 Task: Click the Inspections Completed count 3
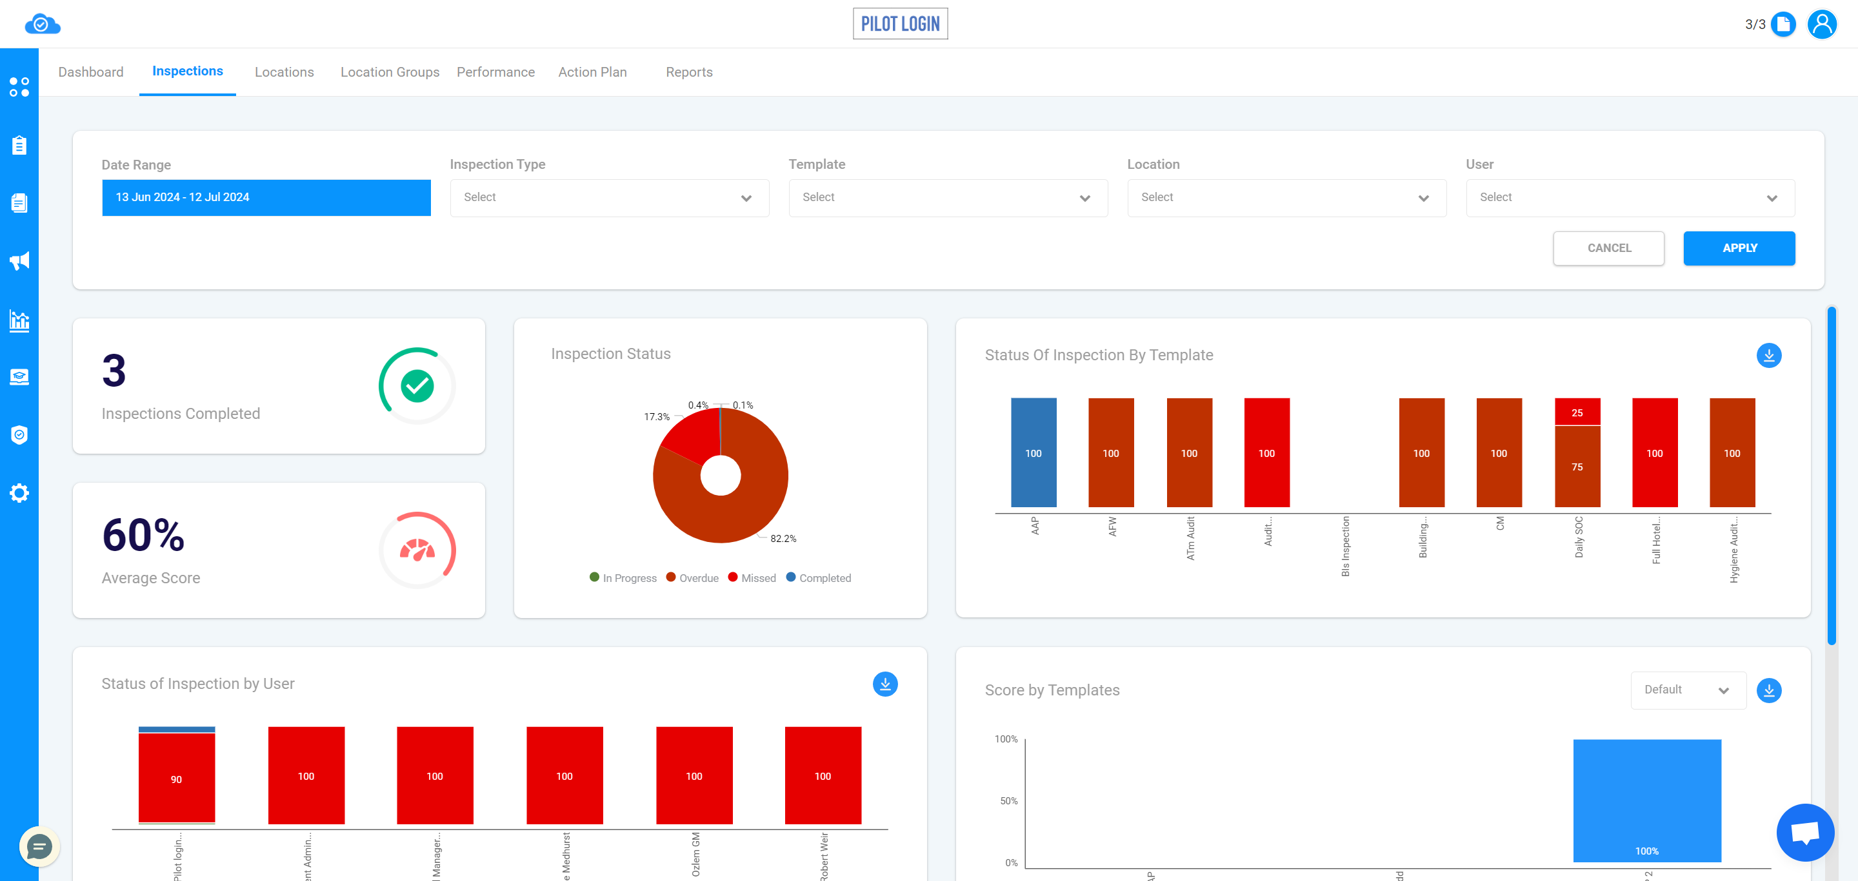coord(114,371)
